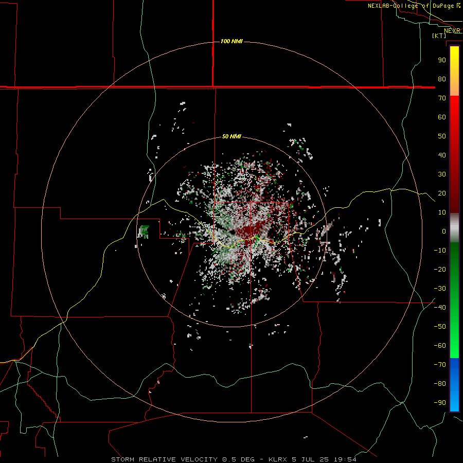This screenshot has width=463, height=463.
Task: Click the STORM RELATIVE VELOCITY caption text
Action: pos(164,459)
